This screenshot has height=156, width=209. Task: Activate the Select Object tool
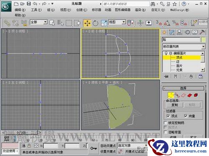pyautogui.click(x=52, y=23)
